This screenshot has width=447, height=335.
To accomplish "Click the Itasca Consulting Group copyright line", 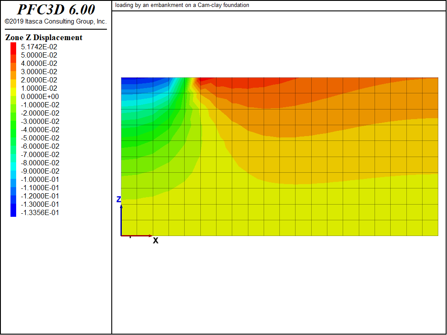I will (x=55, y=22).
